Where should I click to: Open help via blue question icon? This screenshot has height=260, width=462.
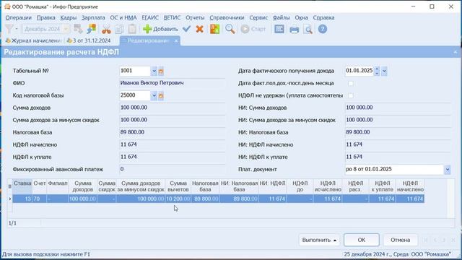pyautogui.click(x=323, y=29)
